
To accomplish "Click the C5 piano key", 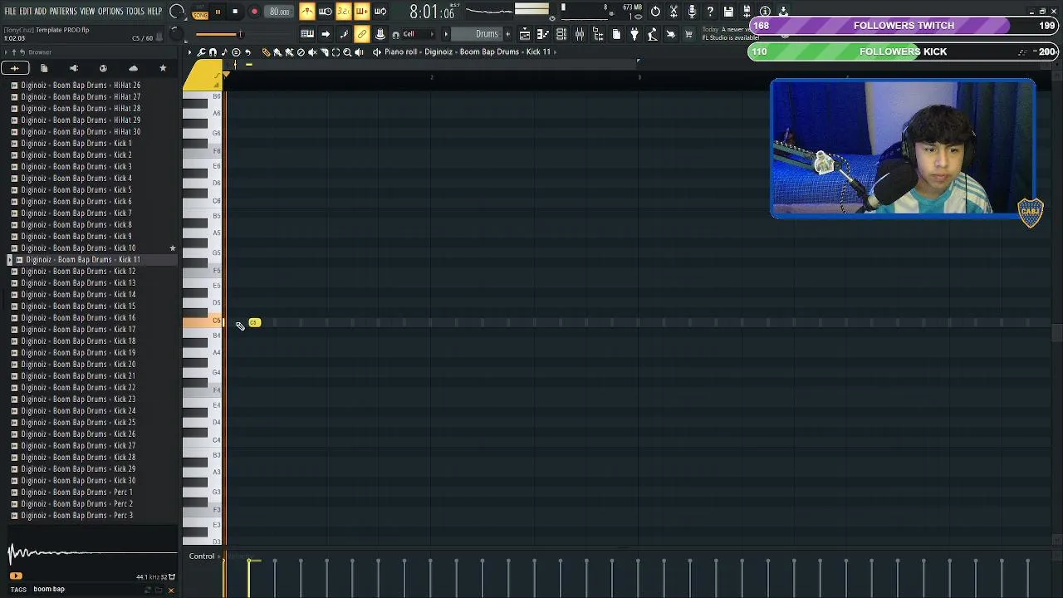I will tap(203, 321).
